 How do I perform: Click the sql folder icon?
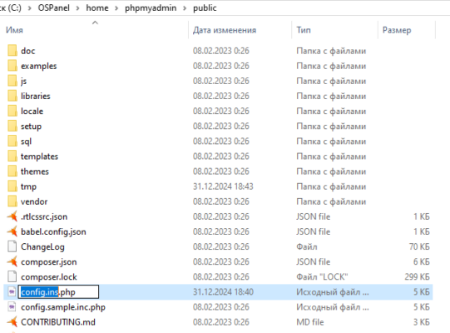[12, 142]
